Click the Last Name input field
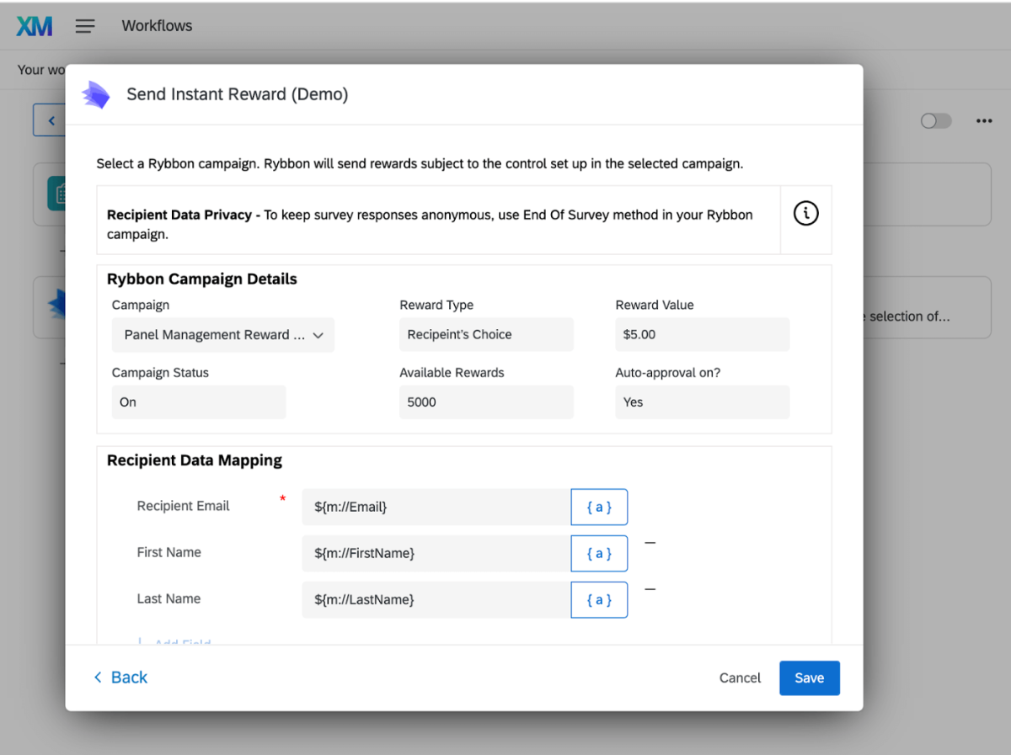1011x755 pixels. tap(436, 599)
